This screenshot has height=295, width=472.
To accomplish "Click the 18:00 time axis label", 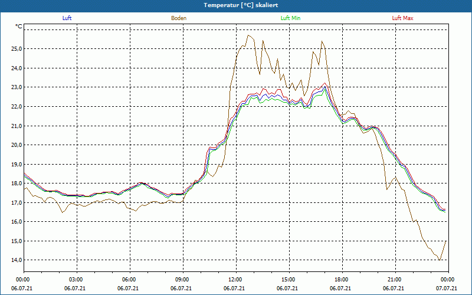I will point(342,279).
